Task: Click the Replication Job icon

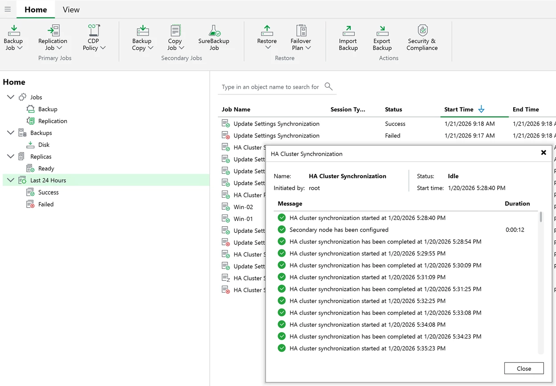Action: coord(53,31)
